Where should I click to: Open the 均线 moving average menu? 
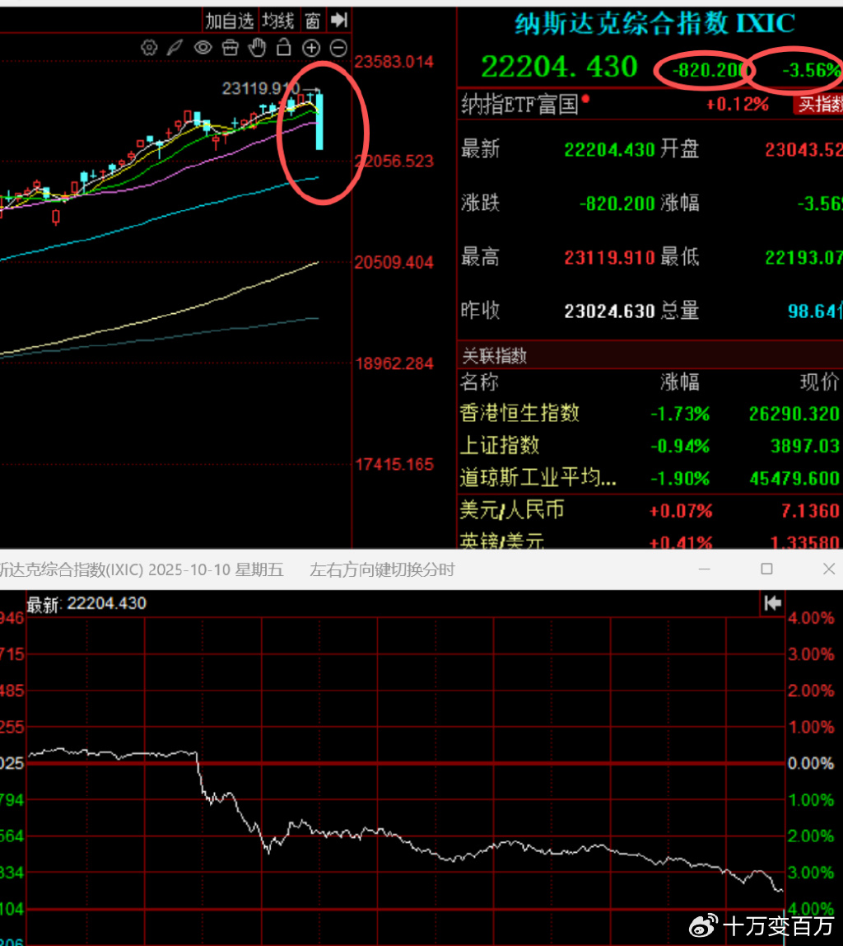[x=278, y=20]
